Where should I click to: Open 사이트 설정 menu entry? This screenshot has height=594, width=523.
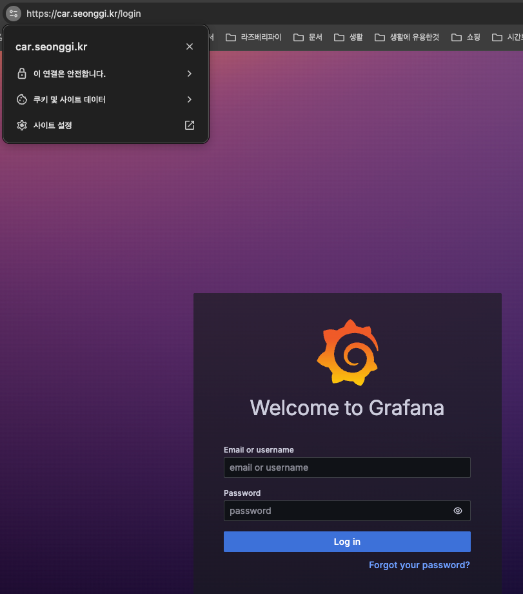tap(106, 125)
